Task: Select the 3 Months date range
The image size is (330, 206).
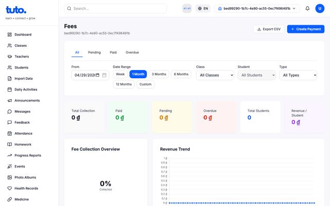Action: pos(159,74)
